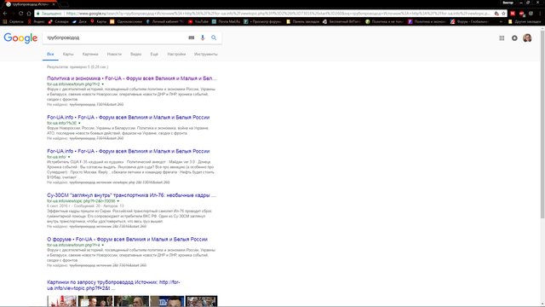545x307 pixels.
Task: Open the YouTube bookmark
Action: (x=198, y=21)
